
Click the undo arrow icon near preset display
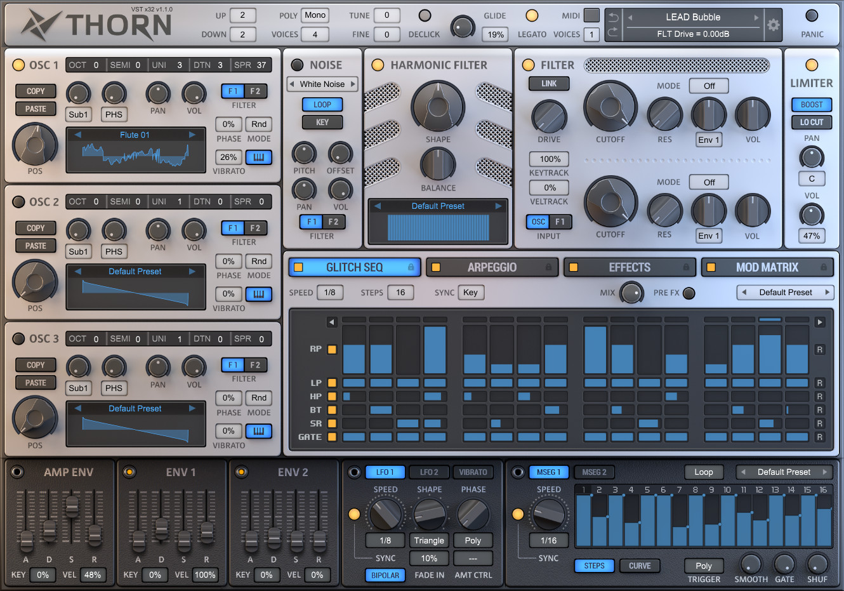click(x=614, y=18)
